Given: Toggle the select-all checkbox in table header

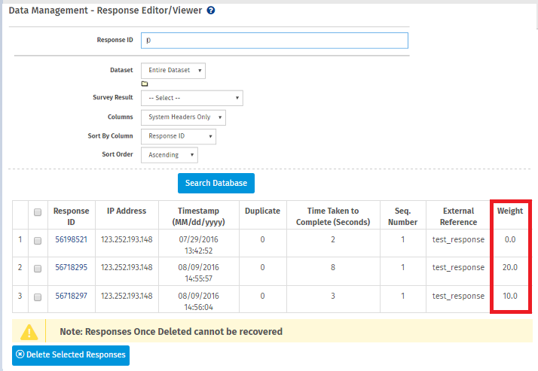Looking at the screenshot, I should click(x=38, y=212).
